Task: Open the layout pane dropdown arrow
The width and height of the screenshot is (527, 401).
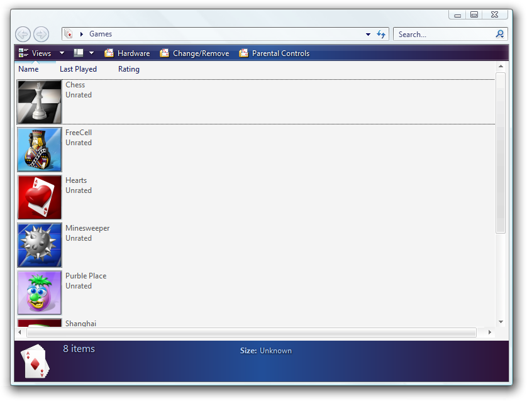Action: [91, 53]
